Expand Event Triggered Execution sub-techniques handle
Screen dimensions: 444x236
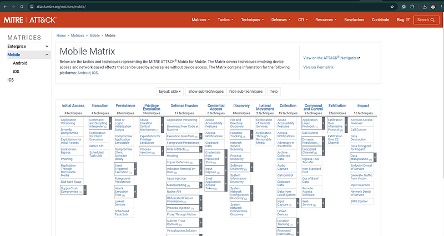point(135,169)
